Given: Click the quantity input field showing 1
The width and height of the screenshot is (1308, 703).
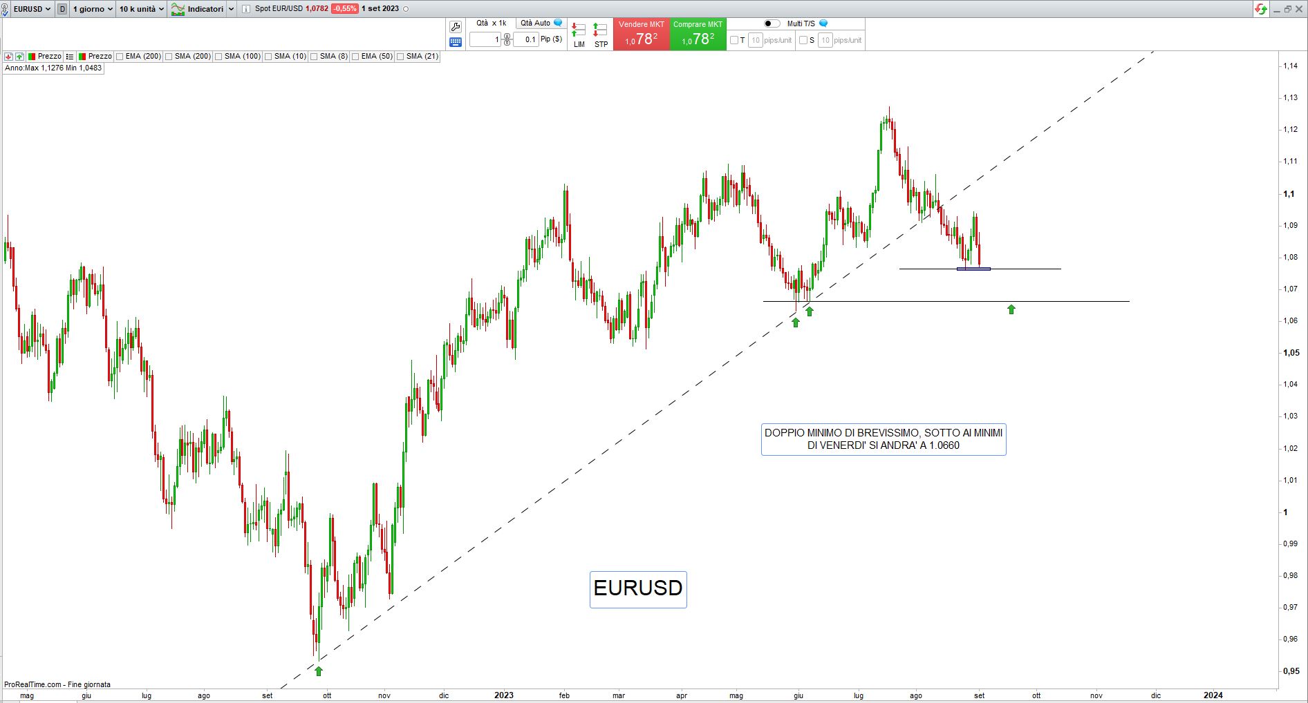Looking at the screenshot, I should pos(485,39).
